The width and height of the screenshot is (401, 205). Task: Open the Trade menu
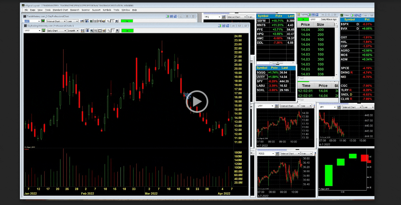116,10
